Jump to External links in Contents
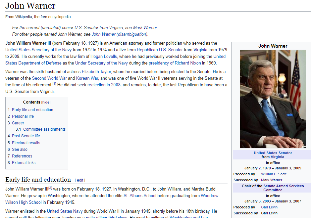Image resolution: width=311 pixels, height=218 pixels. click(x=24, y=163)
